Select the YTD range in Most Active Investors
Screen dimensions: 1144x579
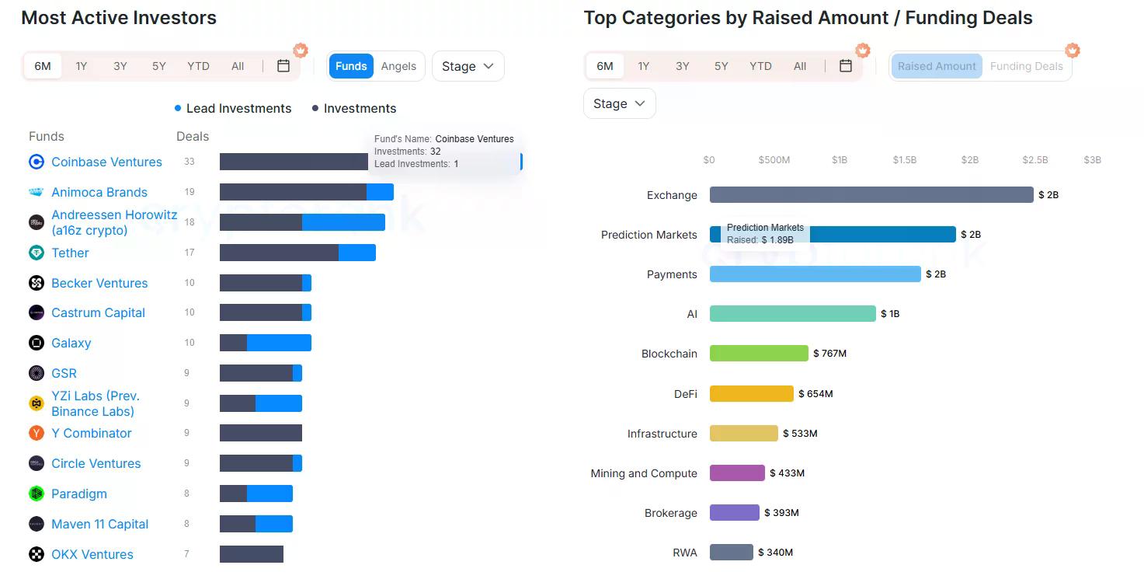click(x=199, y=66)
